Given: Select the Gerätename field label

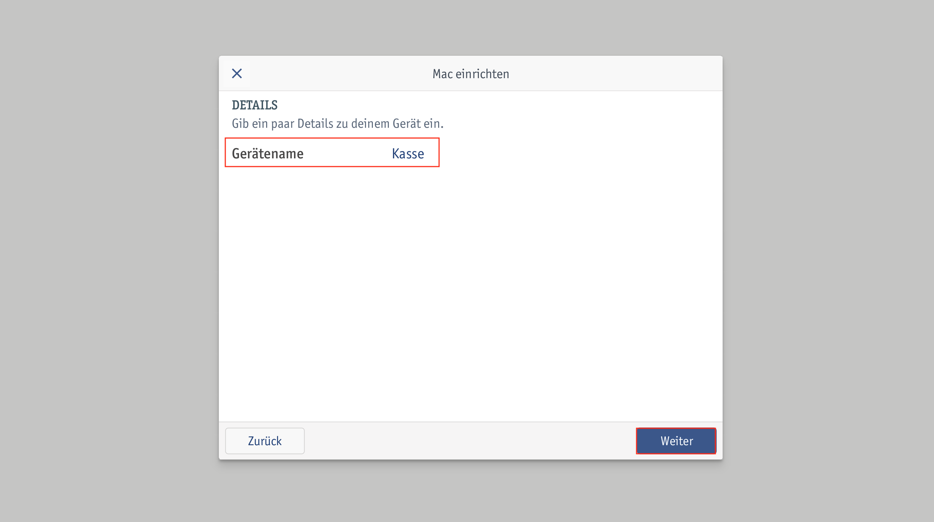Looking at the screenshot, I should [x=267, y=153].
